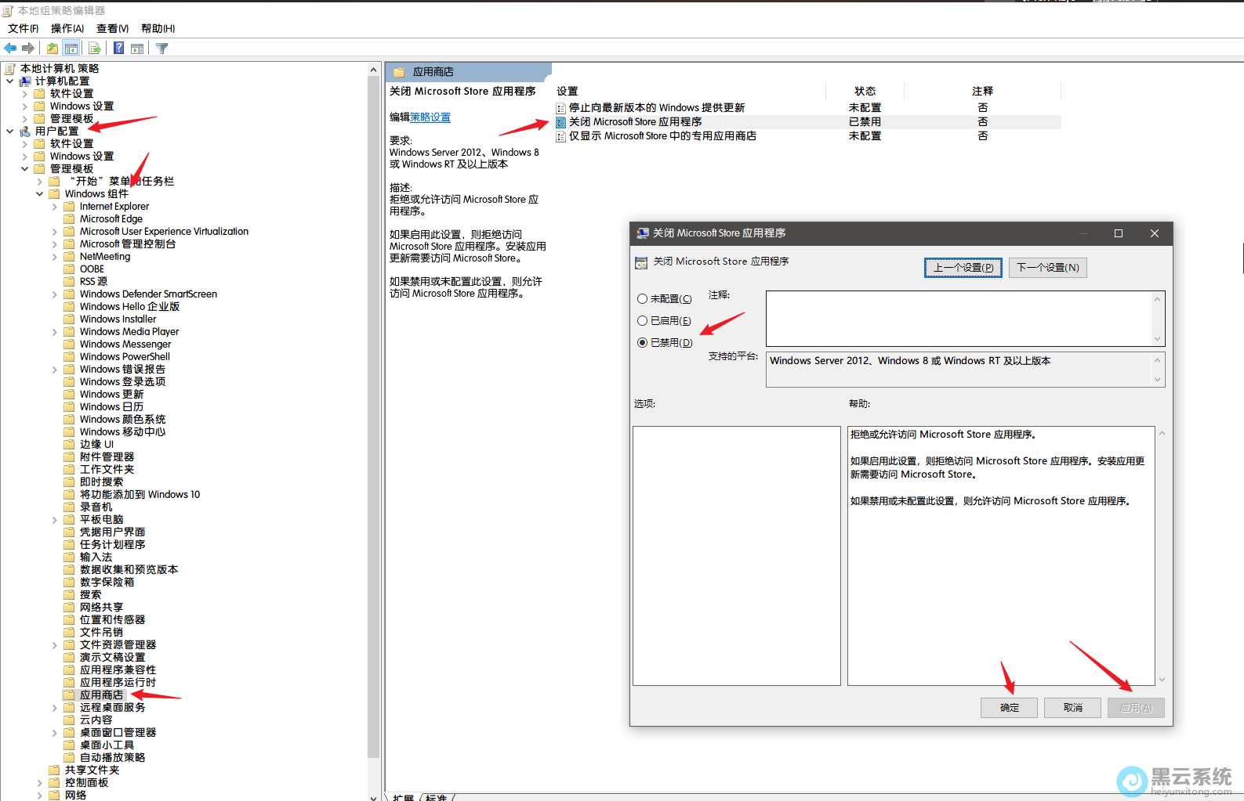Switch to the 标准 tab at bottom
Screen dimensions: 1244x801
tap(437, 797)
